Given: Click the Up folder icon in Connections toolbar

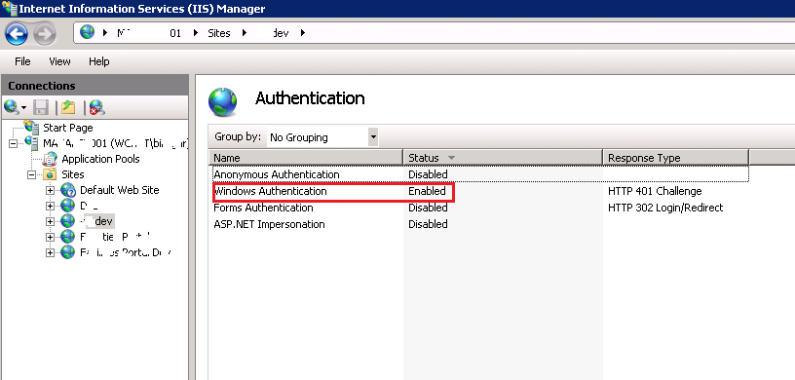Looking at the screenshot, I should point(67,107).
